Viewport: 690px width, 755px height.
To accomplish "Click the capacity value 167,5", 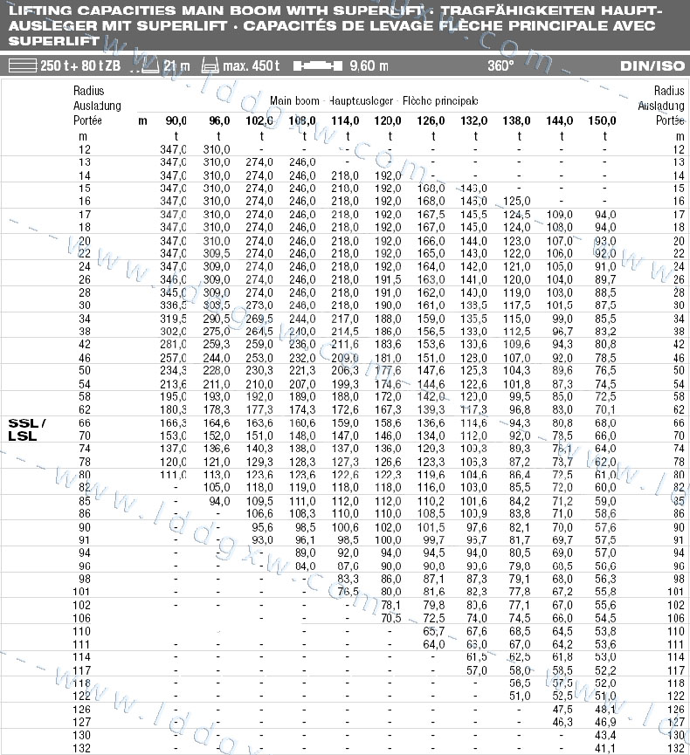I will 431,215.
